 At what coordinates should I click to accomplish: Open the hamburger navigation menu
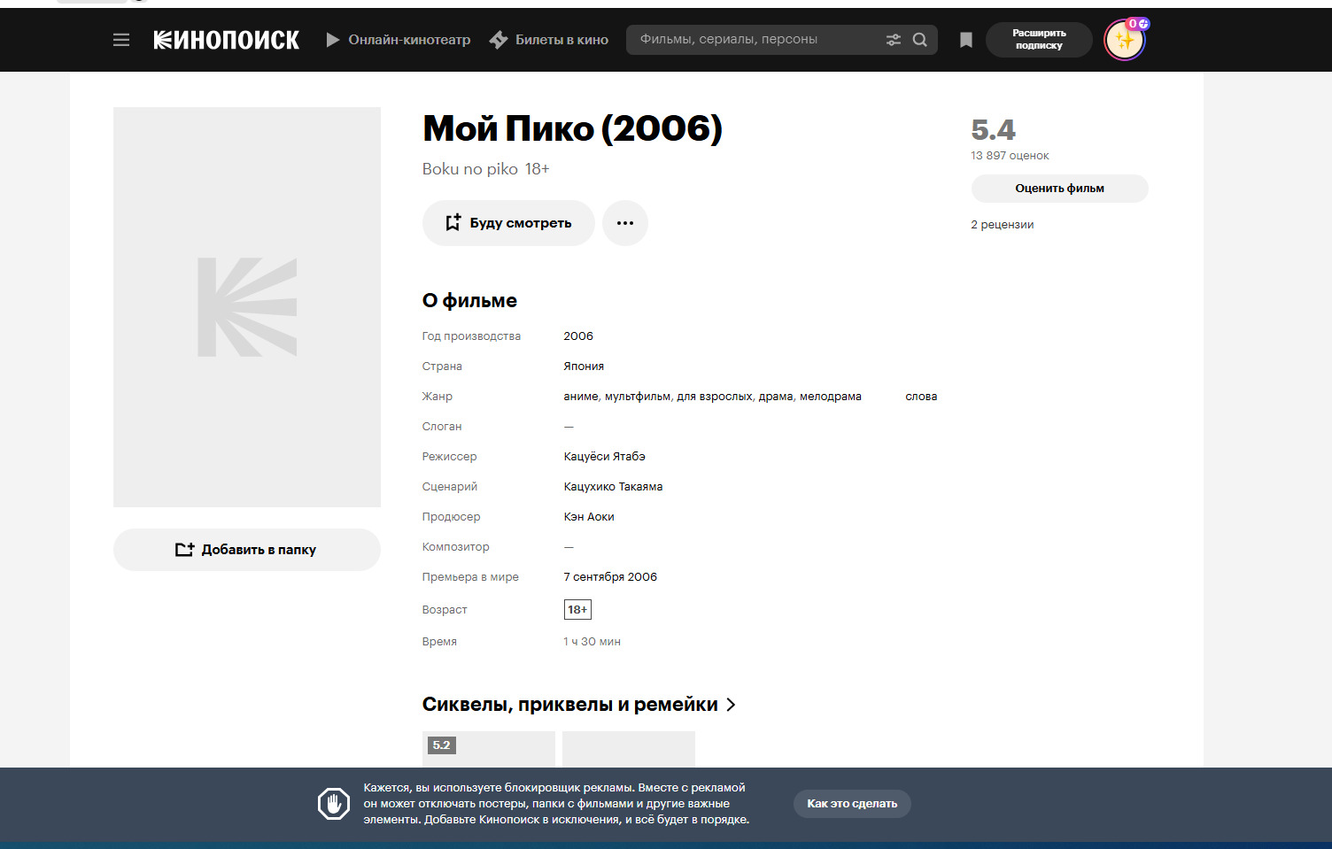tap(121, 40)
